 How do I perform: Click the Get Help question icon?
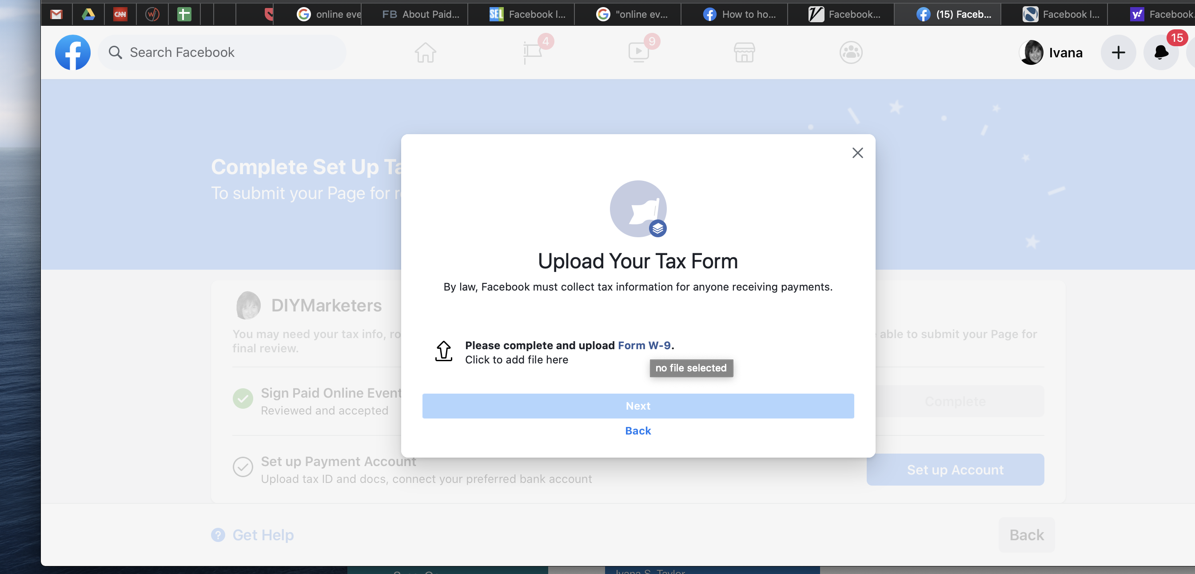(218, 535)
